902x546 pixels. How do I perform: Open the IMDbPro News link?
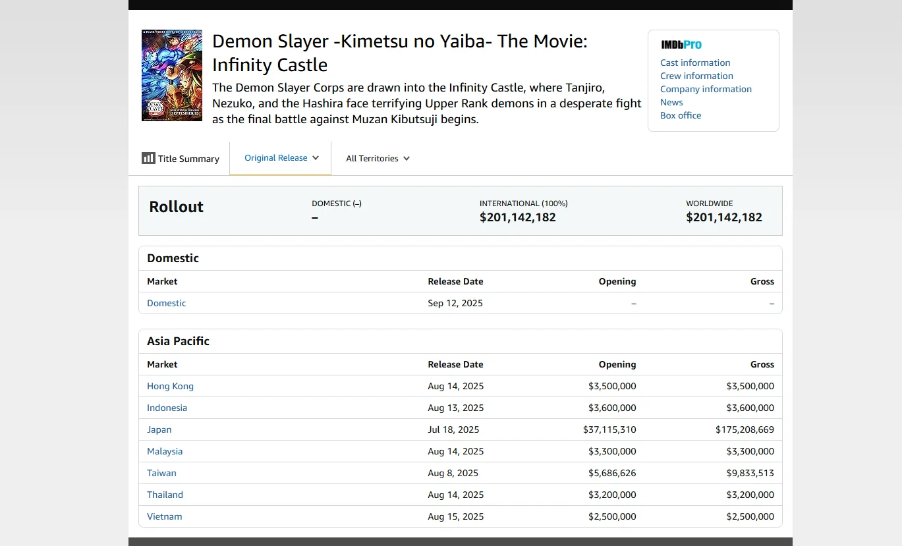pos(671,102)
